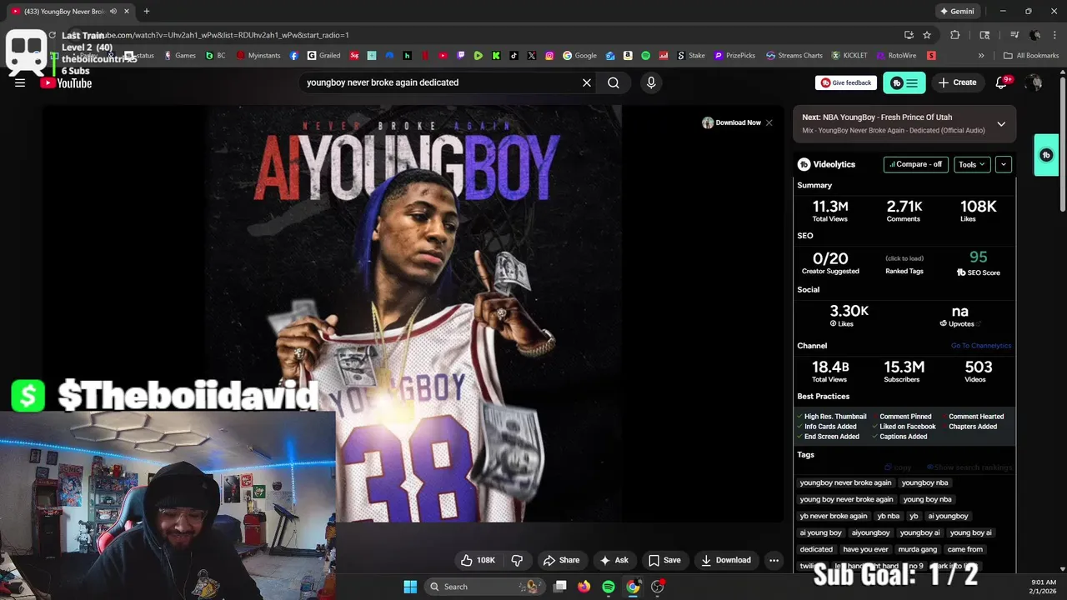Toggle the TubeBuddy menu button in the header
1067x600 pixels.
[x=904, y=82]
